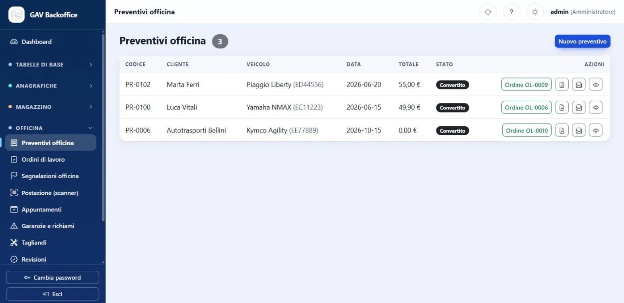Open Segnalazioni officina
This screenshot has width=624, height=303.
coord(51,176)
